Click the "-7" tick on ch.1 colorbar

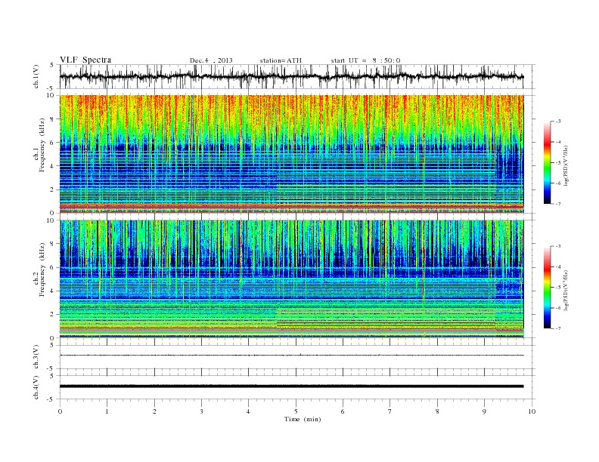click(x=557, y=204)
